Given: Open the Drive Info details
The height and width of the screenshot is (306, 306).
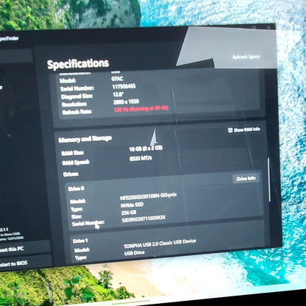Looking at the screenshot, I should point(246,179).
